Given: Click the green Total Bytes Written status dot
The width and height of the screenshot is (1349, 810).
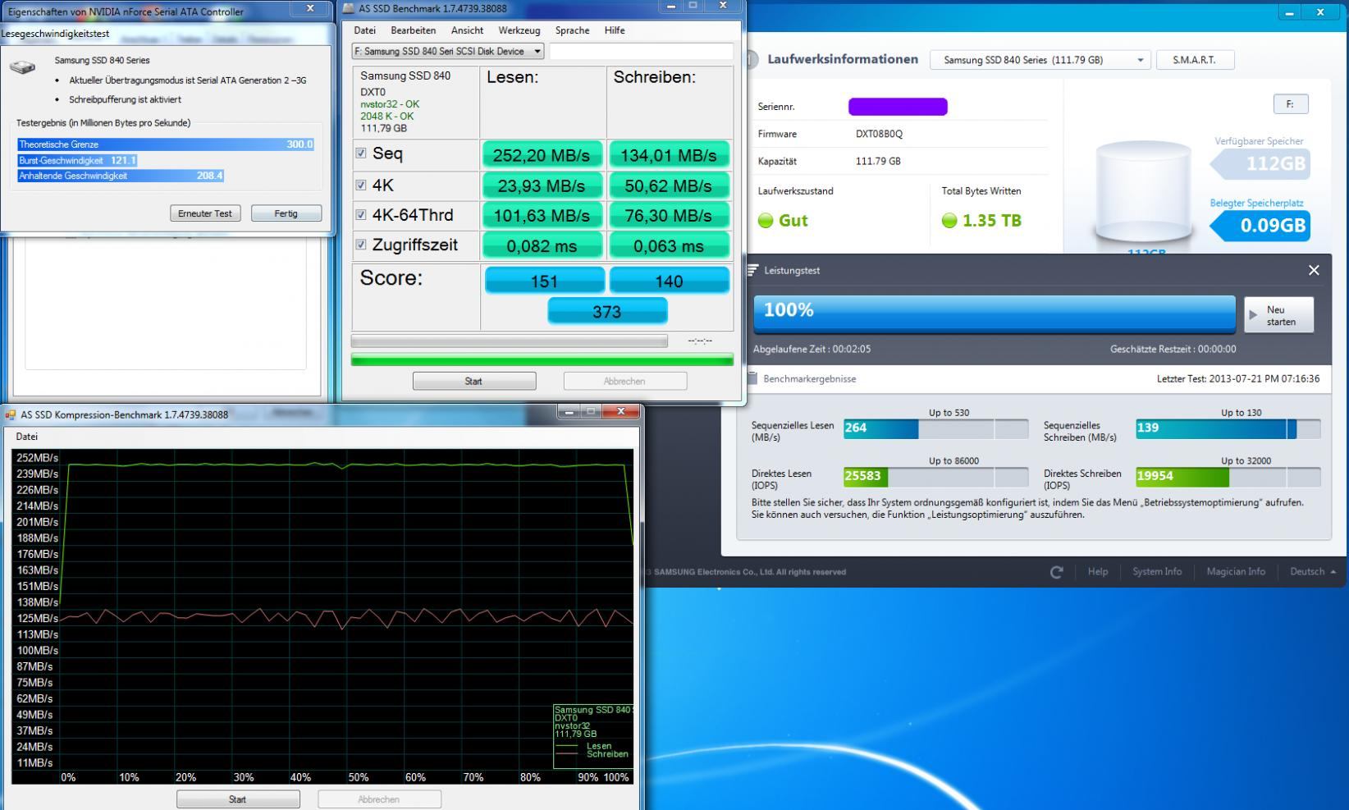Looking at the screenshot, I should (x=949, y=221).
